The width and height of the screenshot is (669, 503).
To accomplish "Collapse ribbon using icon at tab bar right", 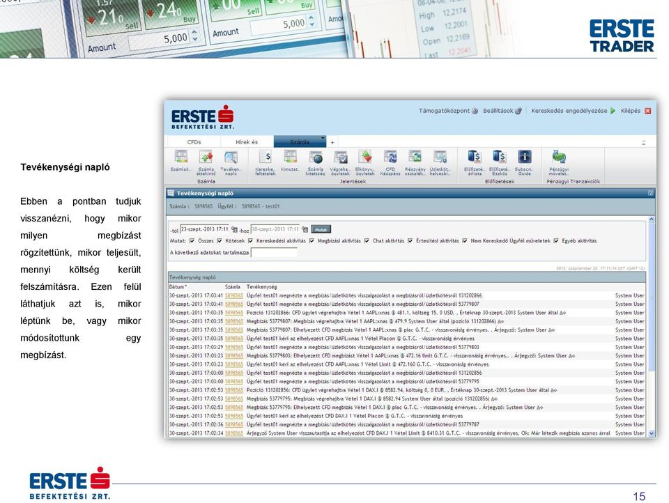I will click(643, 143).
